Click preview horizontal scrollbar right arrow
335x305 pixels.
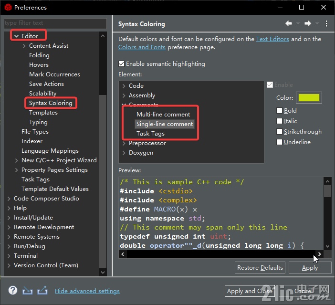320,254
